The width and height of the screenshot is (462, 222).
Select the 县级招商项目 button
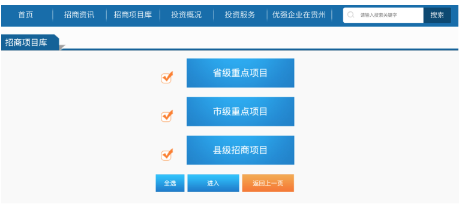pyautogui.click(x=240, y=150)
